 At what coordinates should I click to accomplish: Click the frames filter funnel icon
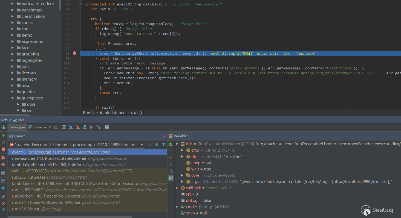pos(164,145)
